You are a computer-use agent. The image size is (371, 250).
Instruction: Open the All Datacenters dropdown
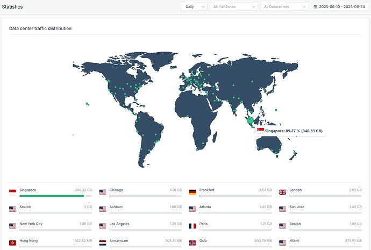click(x=284, y=7)
